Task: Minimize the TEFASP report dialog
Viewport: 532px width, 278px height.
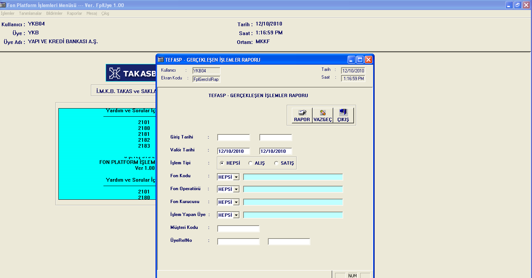Action: tap(352, 60)
